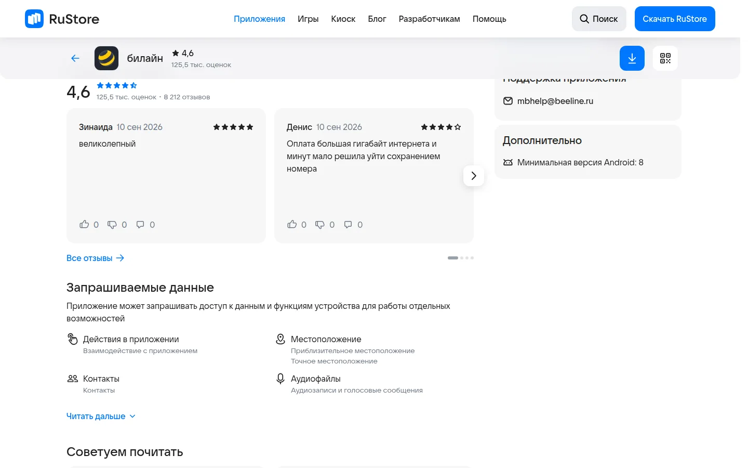The height and width of the screenshot is (468, 748).
Task: Open the Помощь page
Action: [x=489, y=19]
